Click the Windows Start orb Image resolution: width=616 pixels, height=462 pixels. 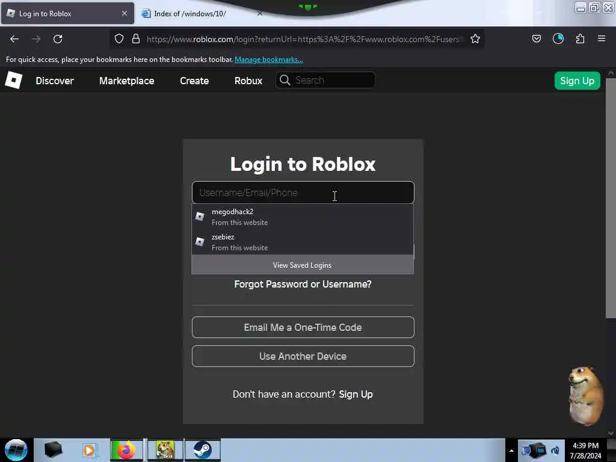tap(16, 450)
